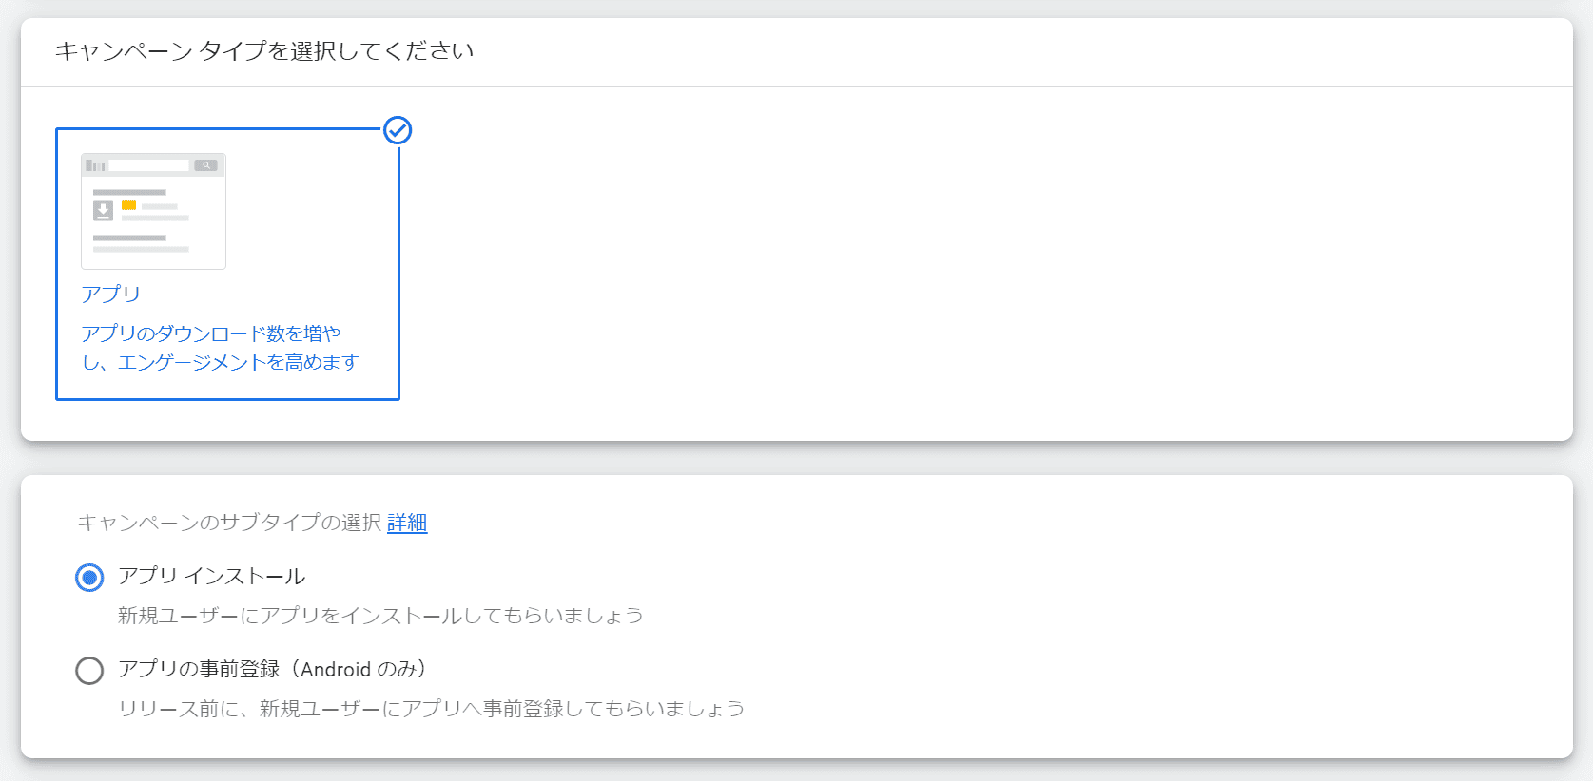The height and width of the screenshot is (781, 1593).
Task: Open the 詳細 link for campaign subtypes
Action: 407,523
